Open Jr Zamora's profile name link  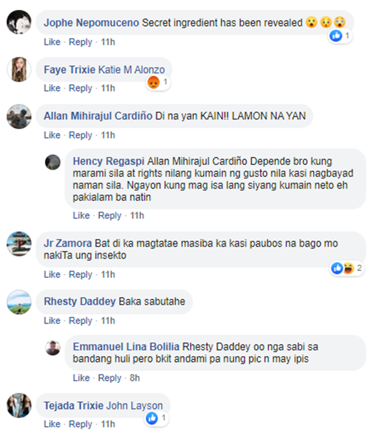click(68, 244)
